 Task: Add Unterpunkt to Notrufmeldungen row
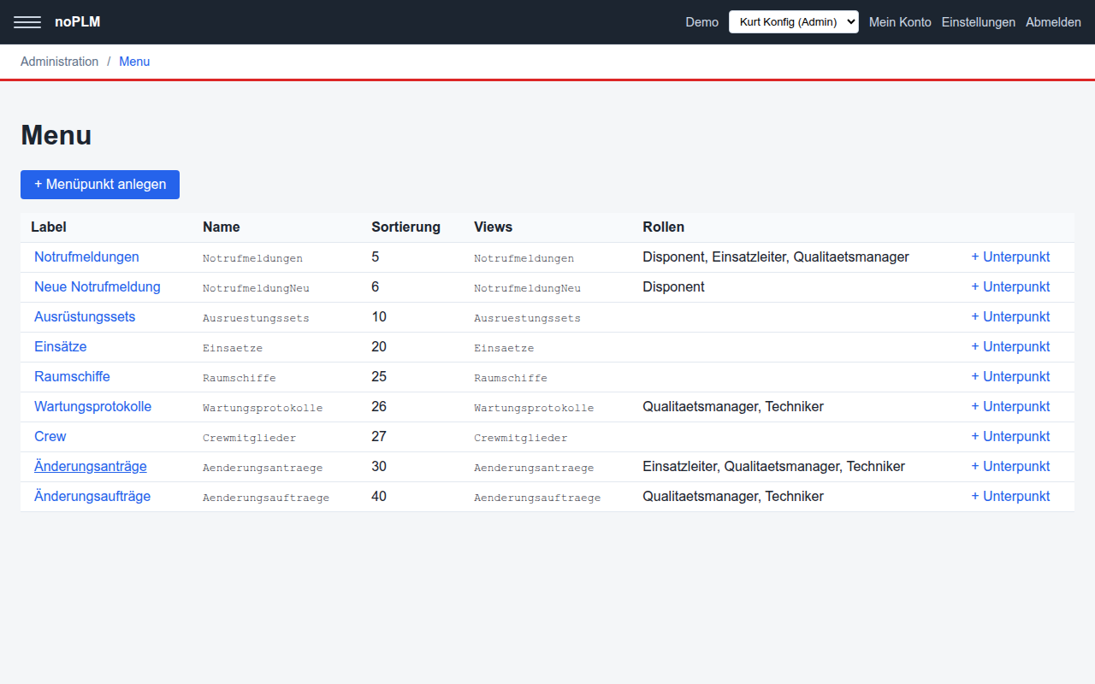[x=1010, y=256]
